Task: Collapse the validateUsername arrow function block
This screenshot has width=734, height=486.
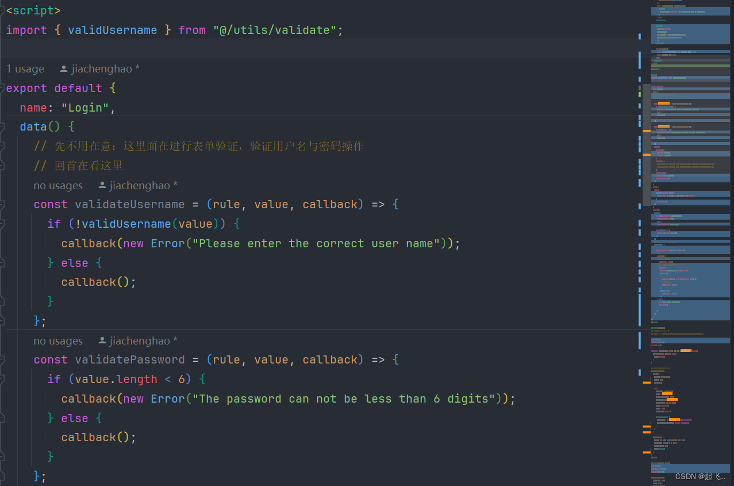Action: point(2,204)
